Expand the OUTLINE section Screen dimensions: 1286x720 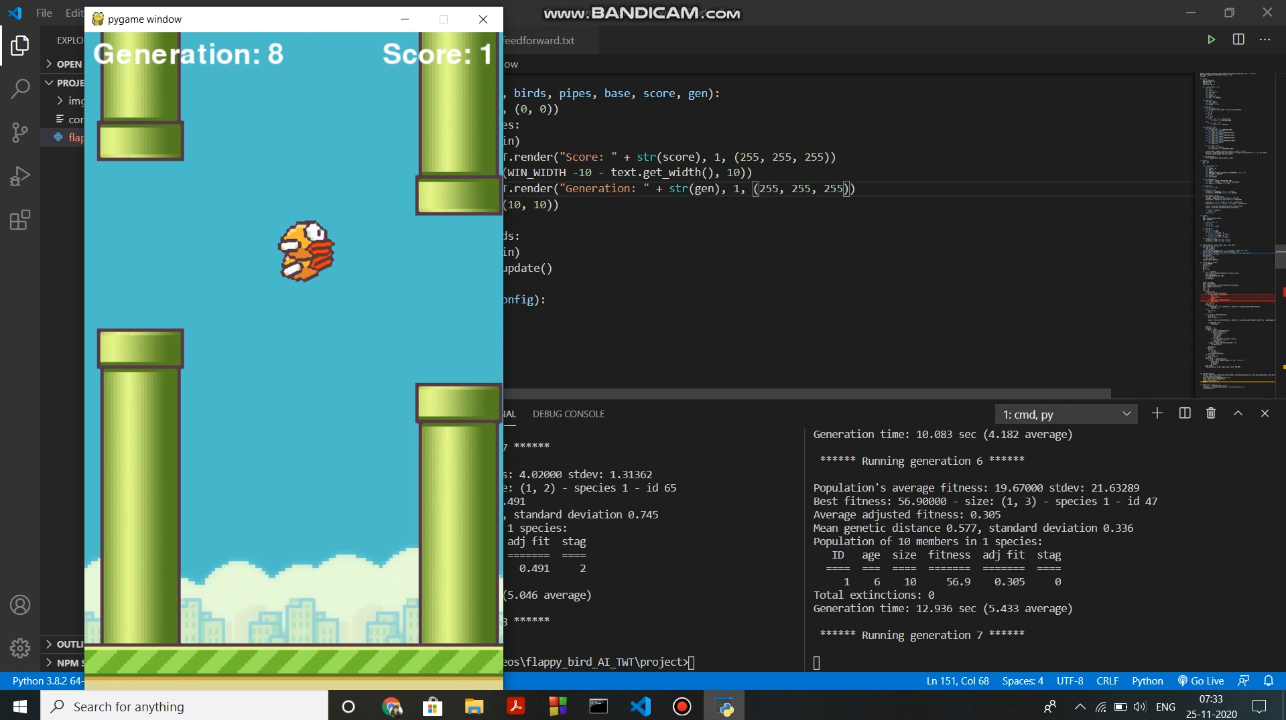coord(64,644)
